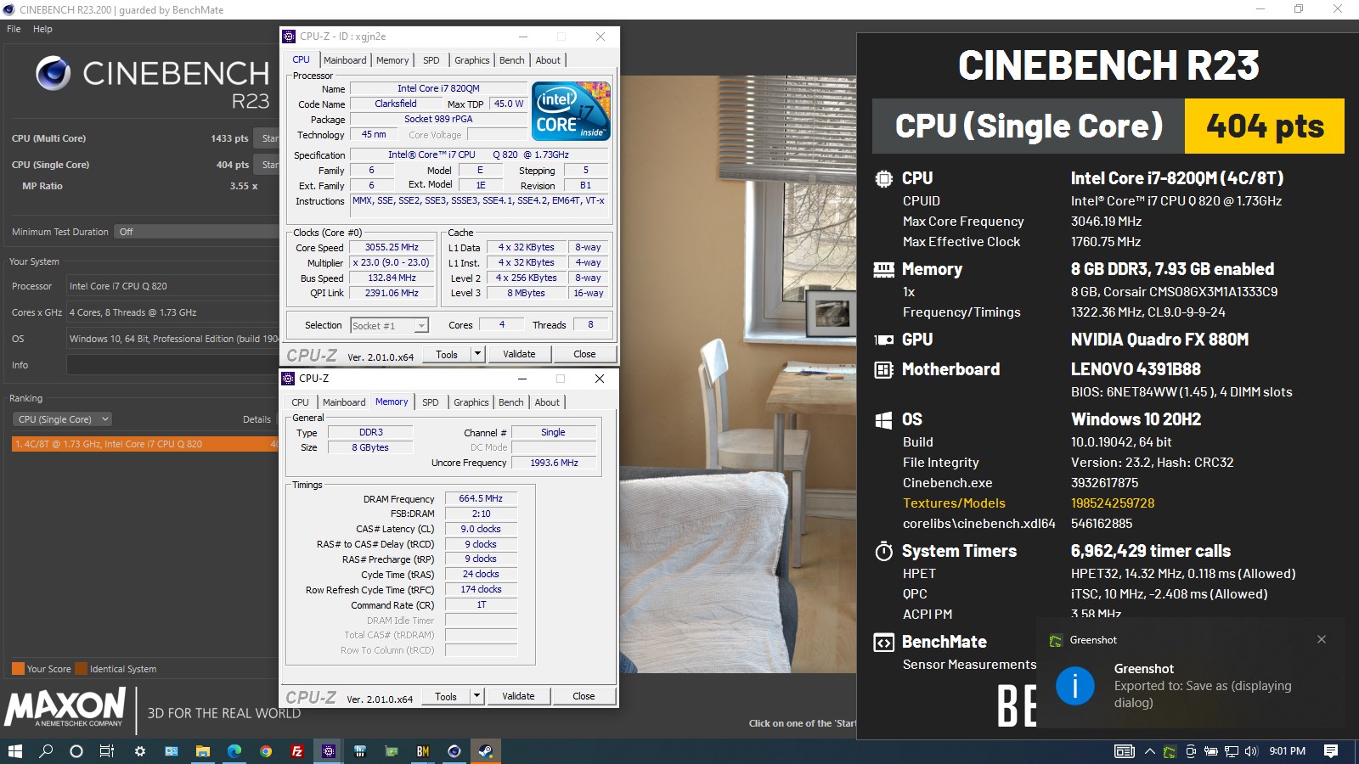Click Tools button in upper CPU-Z
The width and height of the screenshot is (1359, 764).
(447, 354)
